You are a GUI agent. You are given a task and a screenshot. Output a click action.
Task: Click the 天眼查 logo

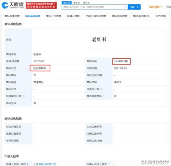pos(13,5)
